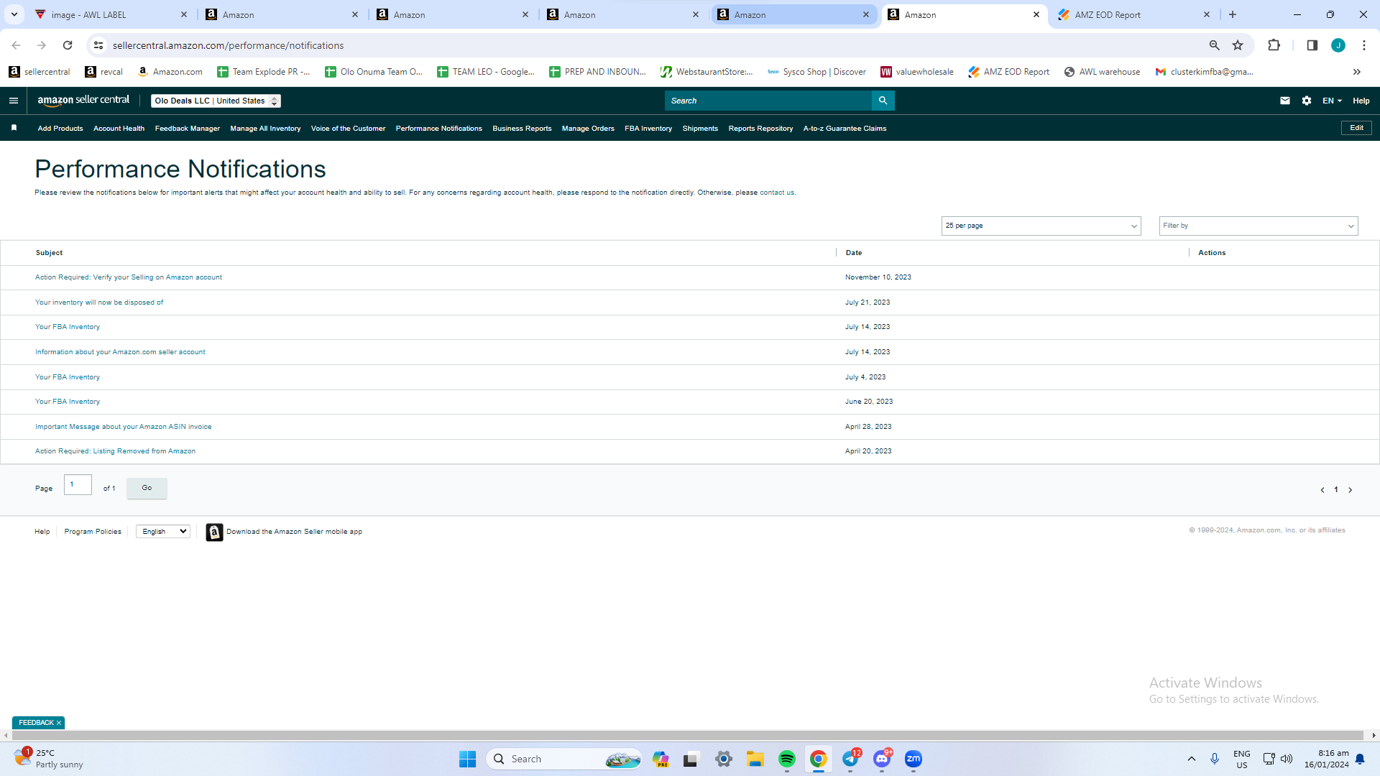
Task: Click the Amazon Seller mobile app icon
Action: (214, 532)
